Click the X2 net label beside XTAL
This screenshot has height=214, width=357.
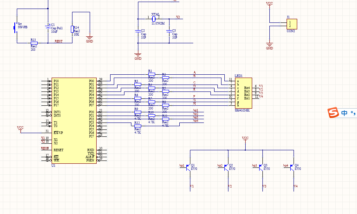pyautogui.click(x=178, y=17)
